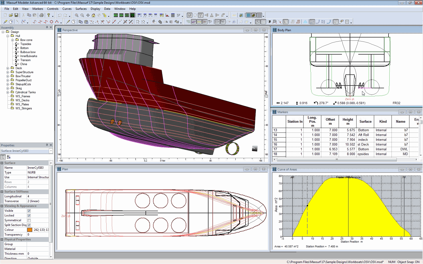Open a file with the Open toolbar icon
The width and height of the screenshot is (423, 264).
tap(11, 15)
